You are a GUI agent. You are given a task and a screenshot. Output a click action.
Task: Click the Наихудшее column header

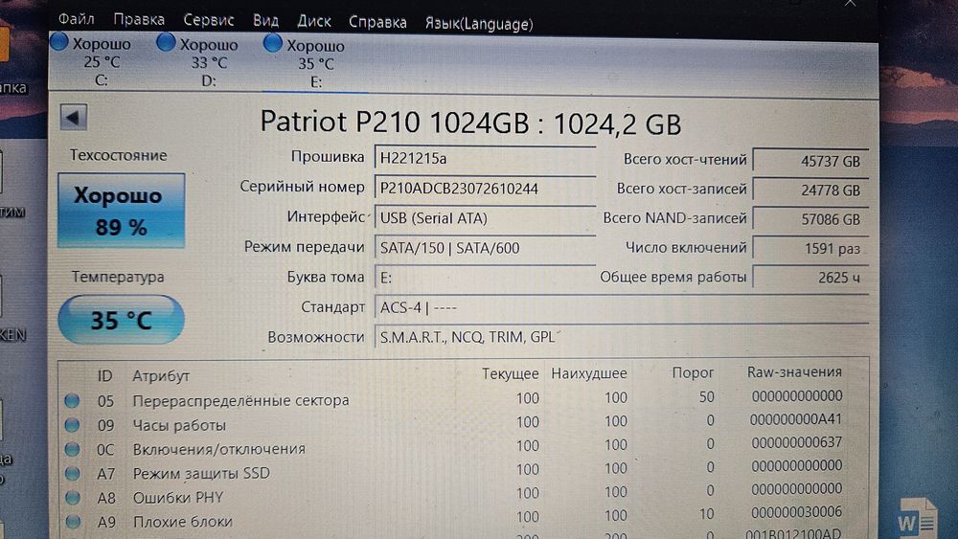(x=589, y=373)
